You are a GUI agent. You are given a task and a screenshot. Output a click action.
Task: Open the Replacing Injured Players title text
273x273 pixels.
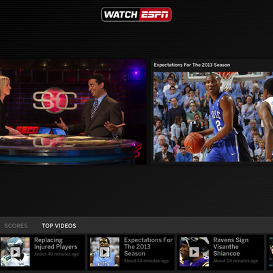click(56, 244)
